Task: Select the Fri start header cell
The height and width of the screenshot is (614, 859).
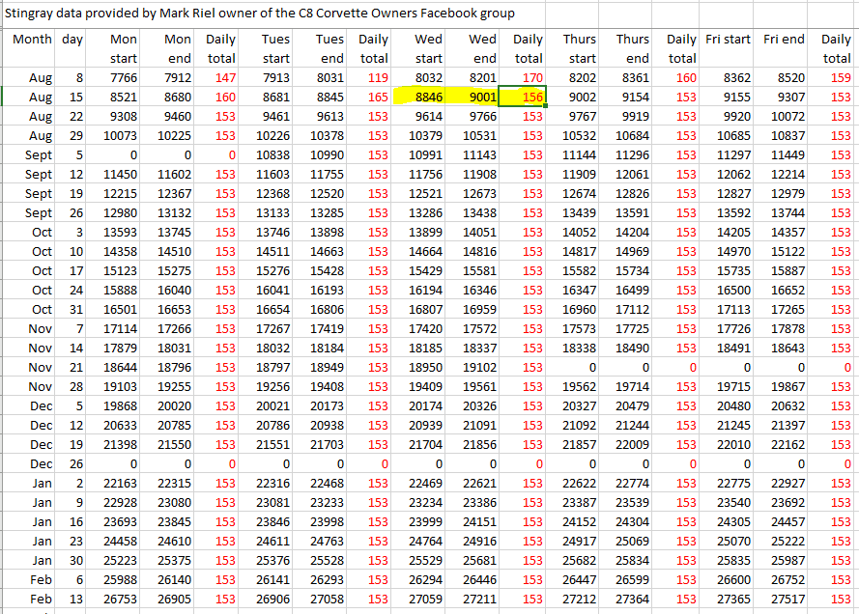Action: click(728, 40)
